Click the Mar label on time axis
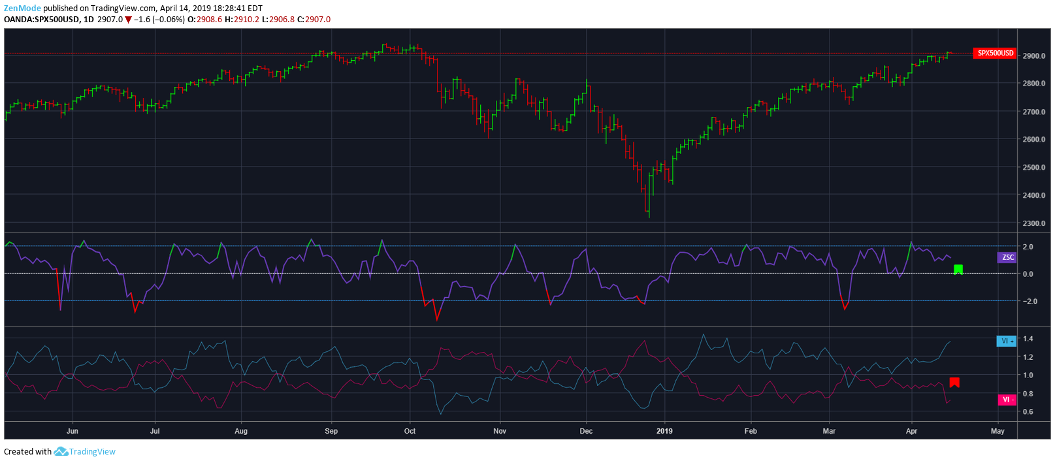This screenshot has height=463, width=1055. pos(830,431)
